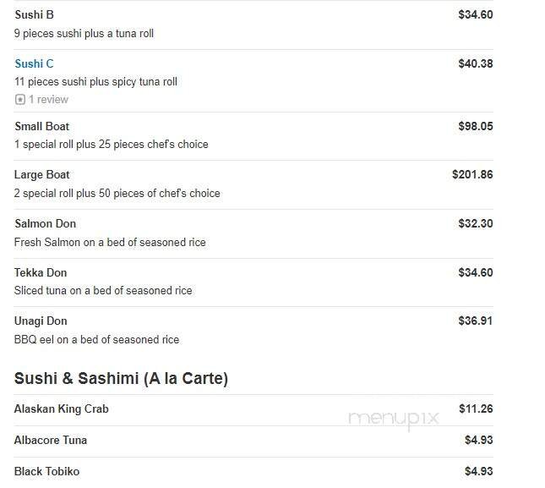The width and height of the screenshot is (545, 488).
Task: Click the Tekka Don item name
Action: coord(41,272)
